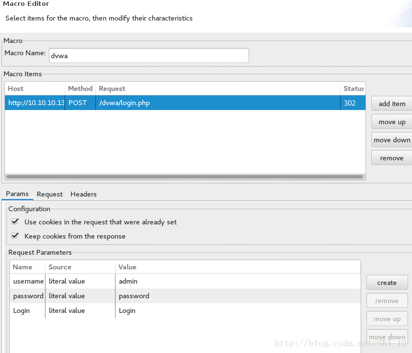This screenshot has height=353, width=412.
Task: Click the Source column header in parameters
Action: [x=80, y=267]
